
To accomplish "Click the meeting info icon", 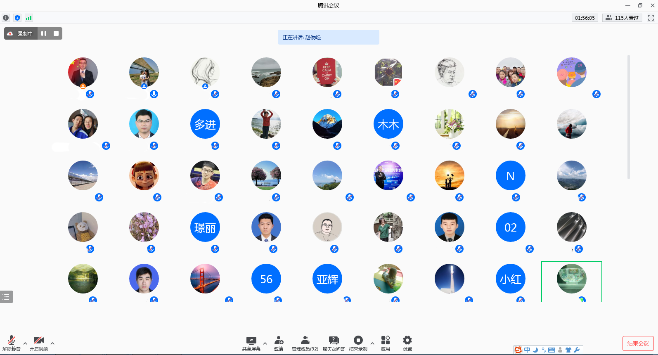I will pos(6,18).
